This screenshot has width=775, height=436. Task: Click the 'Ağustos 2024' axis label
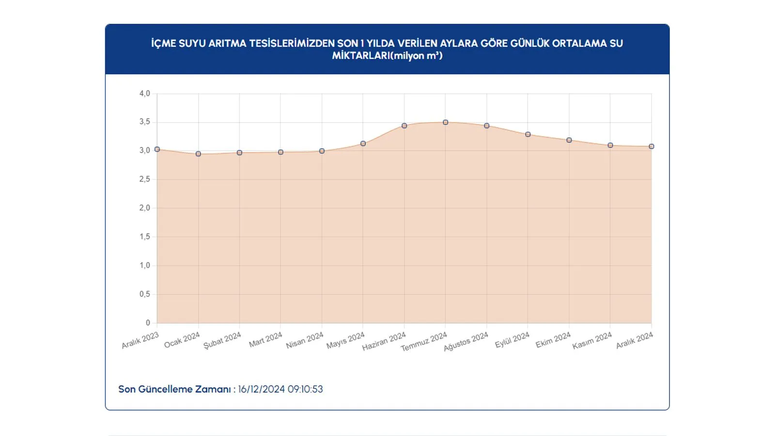point(465,342)
